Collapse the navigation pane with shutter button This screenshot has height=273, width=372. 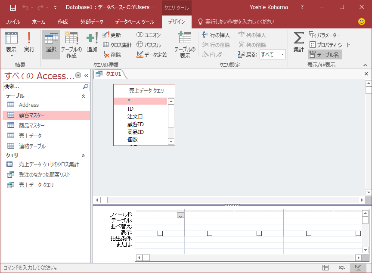pos(86,75)
